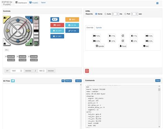The image size is (163, 129).
Task: Switch to the Spindle tab
Action: [x=99, y=27]
